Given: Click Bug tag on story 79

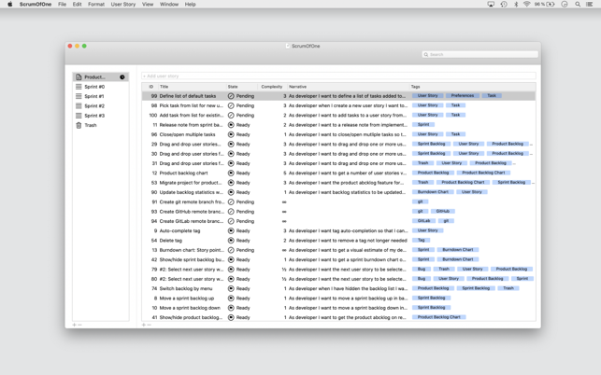Looking at the screenshot, I should click(422, 269).
